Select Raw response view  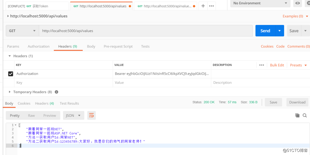(x=31, y=115)
